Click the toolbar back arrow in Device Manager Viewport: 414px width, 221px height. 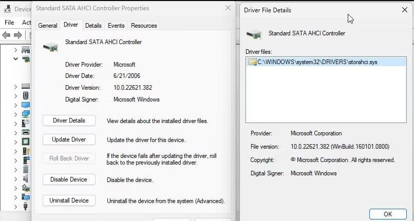click(7, 35)
